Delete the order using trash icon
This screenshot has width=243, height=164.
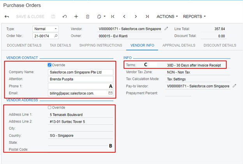coord(88,17)
